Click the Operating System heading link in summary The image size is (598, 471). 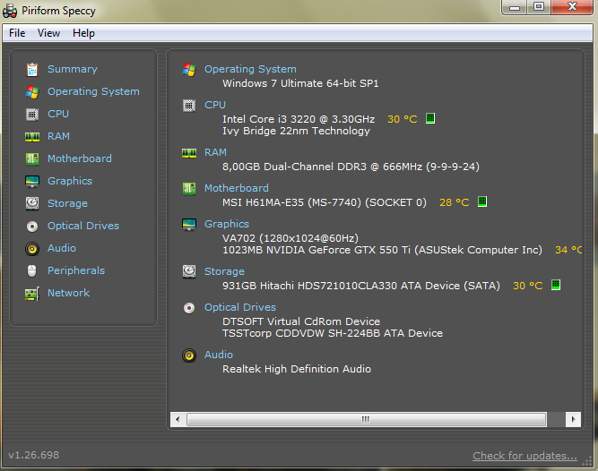(x=250, y=69)
